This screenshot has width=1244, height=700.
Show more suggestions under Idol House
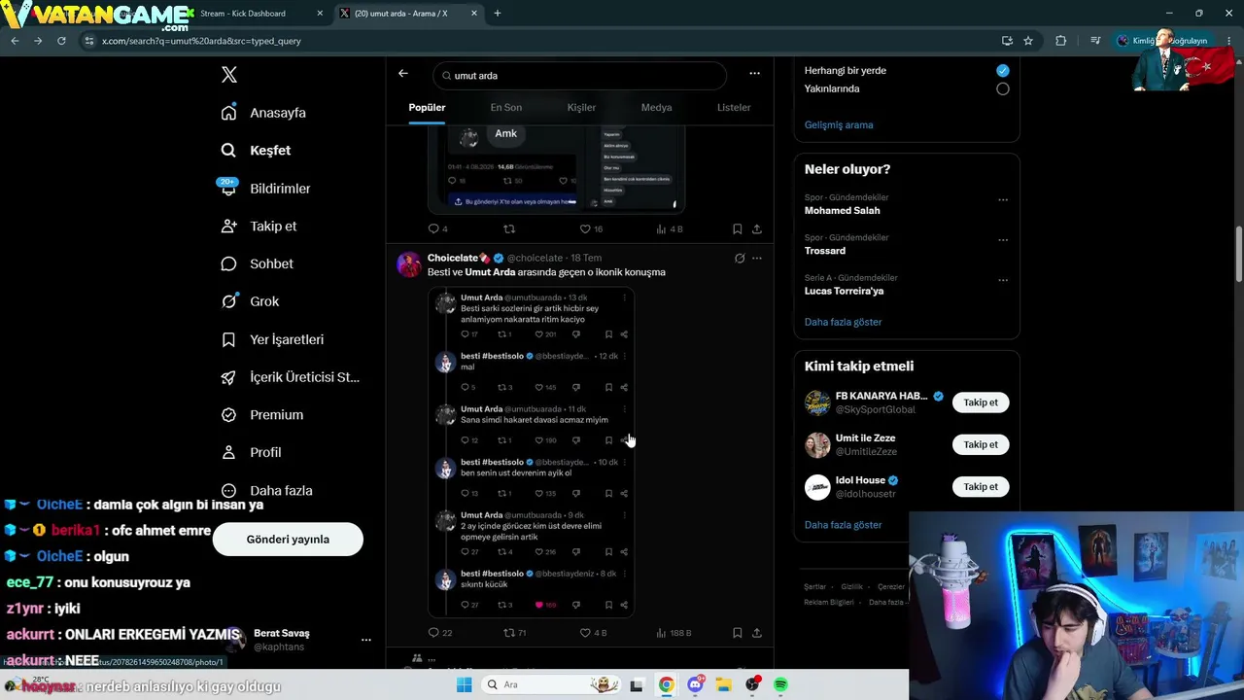[844, 525]
